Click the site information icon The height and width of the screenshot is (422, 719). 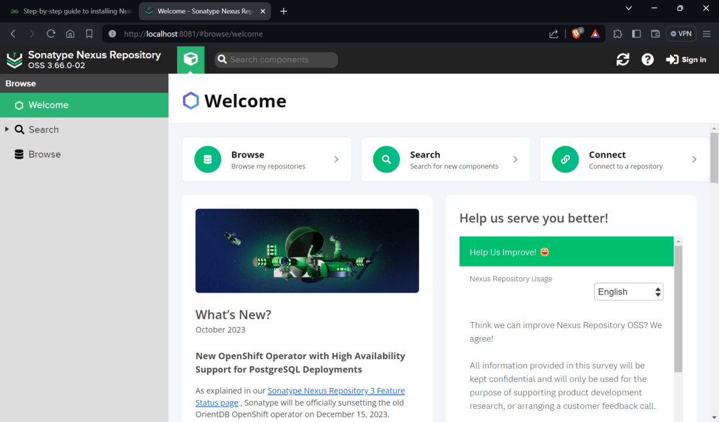coord(112,33)
